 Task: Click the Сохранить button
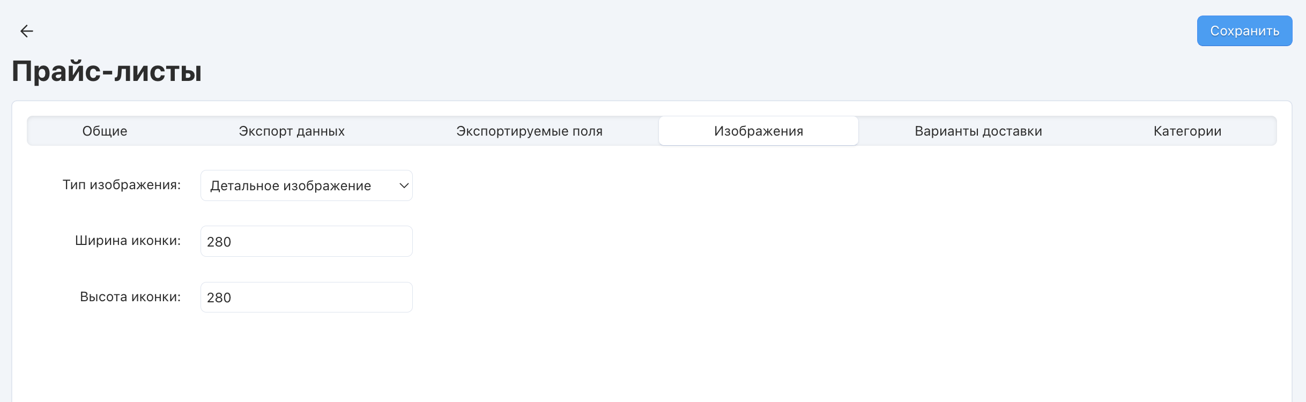point(1244,31)
